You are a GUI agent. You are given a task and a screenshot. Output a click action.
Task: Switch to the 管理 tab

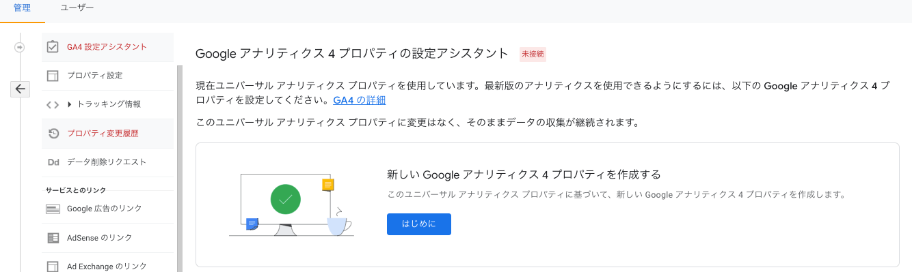(x=22, y=8)
